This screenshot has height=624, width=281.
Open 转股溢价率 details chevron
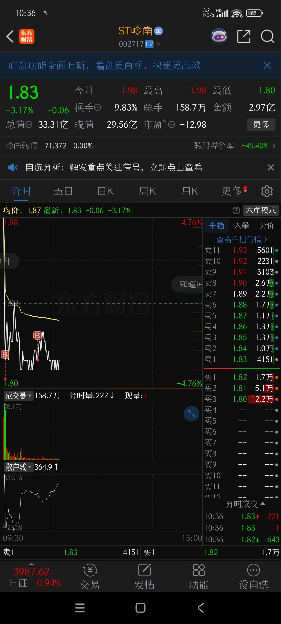pyautogui.click(x=274, y=146)
